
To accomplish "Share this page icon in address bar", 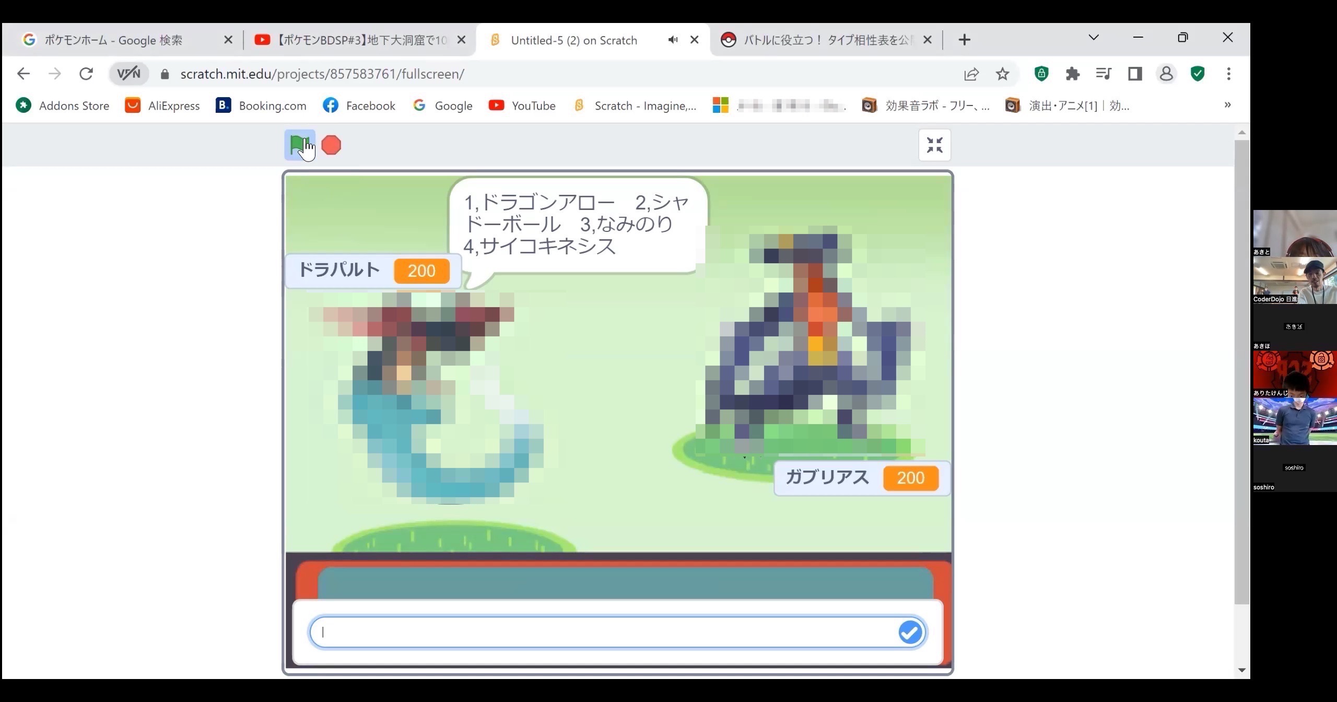I will tap(971, 74).
